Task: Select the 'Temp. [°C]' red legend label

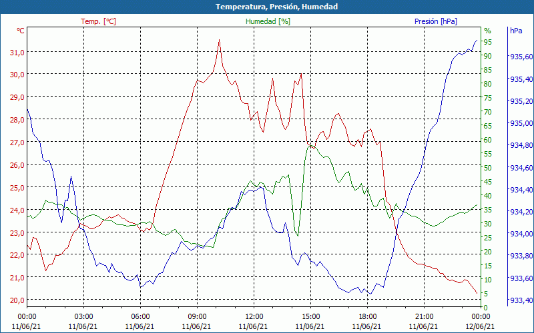Action: (98, 21)
